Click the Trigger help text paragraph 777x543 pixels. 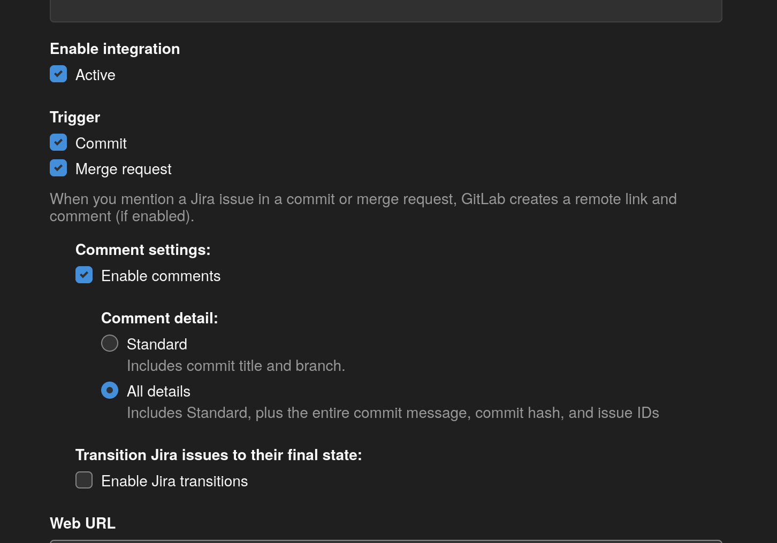point(363,207)
